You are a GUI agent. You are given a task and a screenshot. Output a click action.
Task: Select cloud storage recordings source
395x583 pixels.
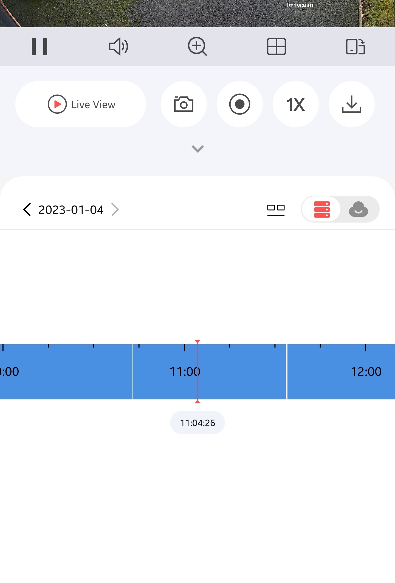tap(358, 209)
